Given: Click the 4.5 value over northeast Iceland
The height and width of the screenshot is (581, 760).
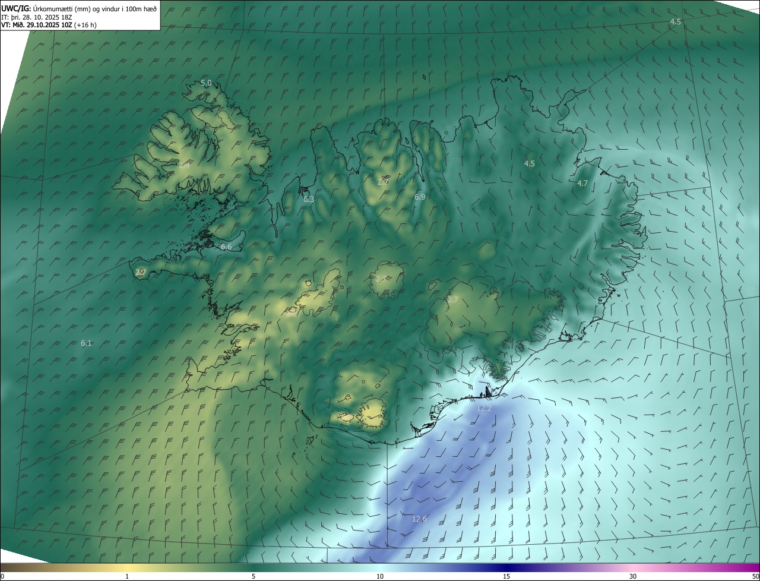Looking at the screenshot, I should tap(530, 163).
